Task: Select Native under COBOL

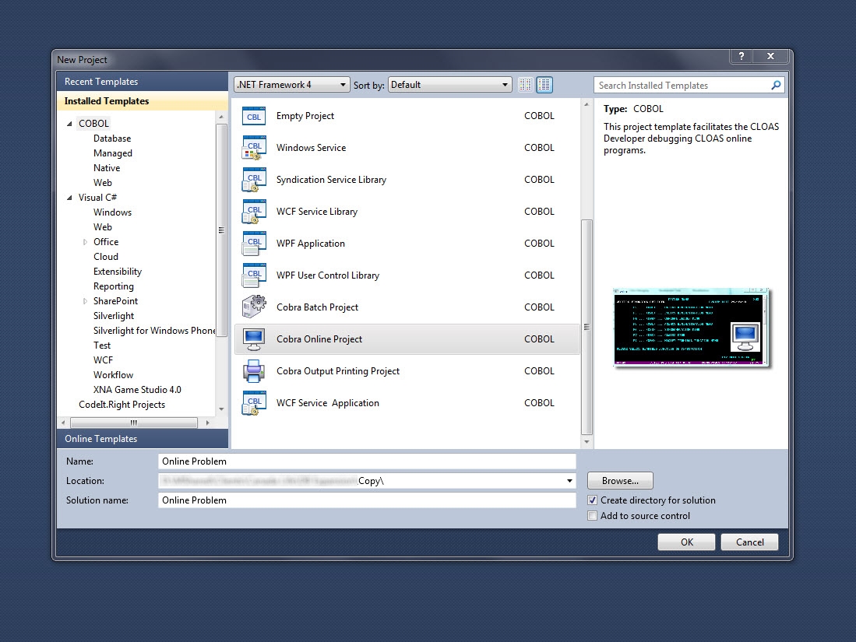Action: pos(107,168)
